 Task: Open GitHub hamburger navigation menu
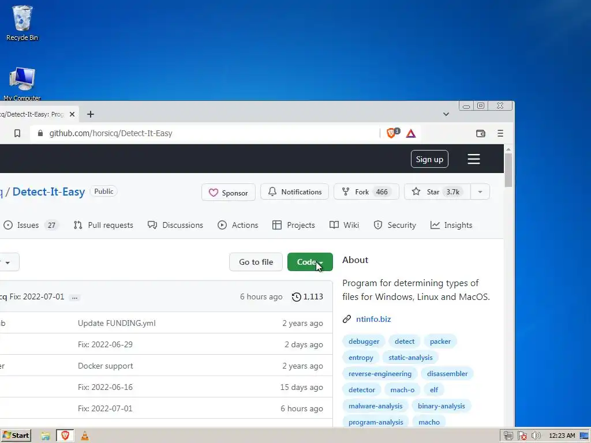(474, 159)
